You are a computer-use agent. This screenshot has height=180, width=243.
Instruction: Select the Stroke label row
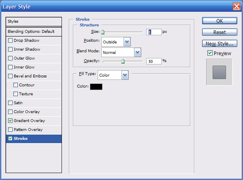pyautogui.click(x=34, y=139)
